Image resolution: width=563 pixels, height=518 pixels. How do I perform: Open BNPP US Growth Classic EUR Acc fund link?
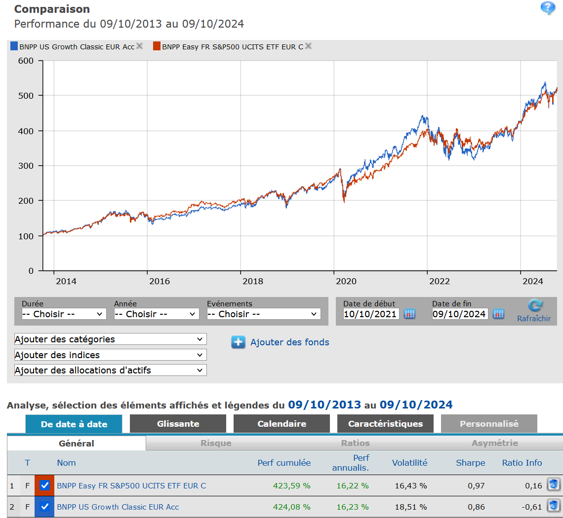pyautogui.click(x=118, y=507)
